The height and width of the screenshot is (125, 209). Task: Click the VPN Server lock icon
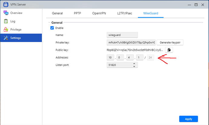pos(5,4)
